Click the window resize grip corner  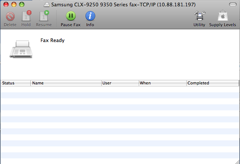click(237, 162)
